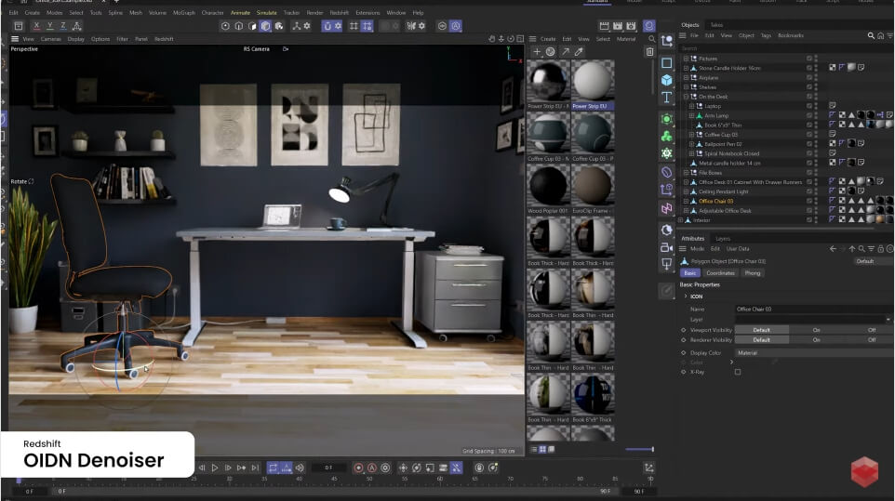Click the Record Active Objects button
895x501 pixels.
(358, 468)
